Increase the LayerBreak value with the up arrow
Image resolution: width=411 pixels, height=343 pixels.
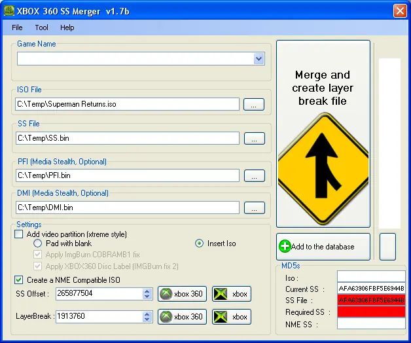tap(147, 314)
